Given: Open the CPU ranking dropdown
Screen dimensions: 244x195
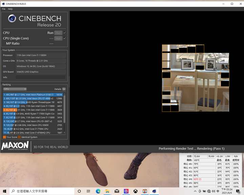Looking at the screenshot, I should click(15, 89).
